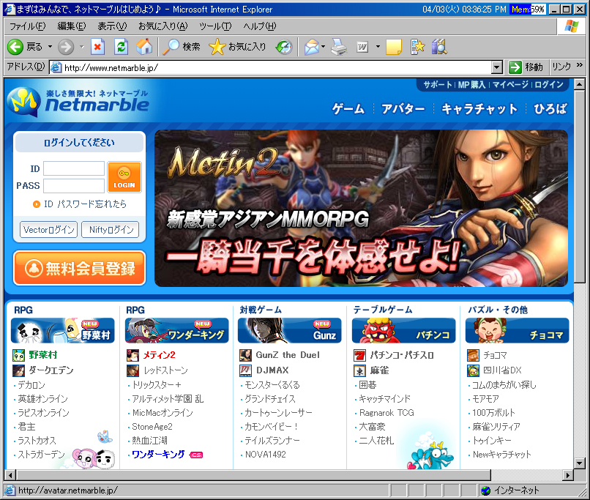Click the Print icon in toolbar
The width and height of the screenshot is (590, 500).
pyautogui.click(x=337, y=47)
